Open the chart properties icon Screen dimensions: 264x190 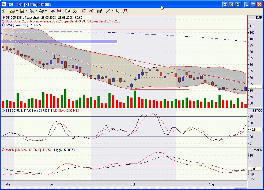[x=100, y=11]
